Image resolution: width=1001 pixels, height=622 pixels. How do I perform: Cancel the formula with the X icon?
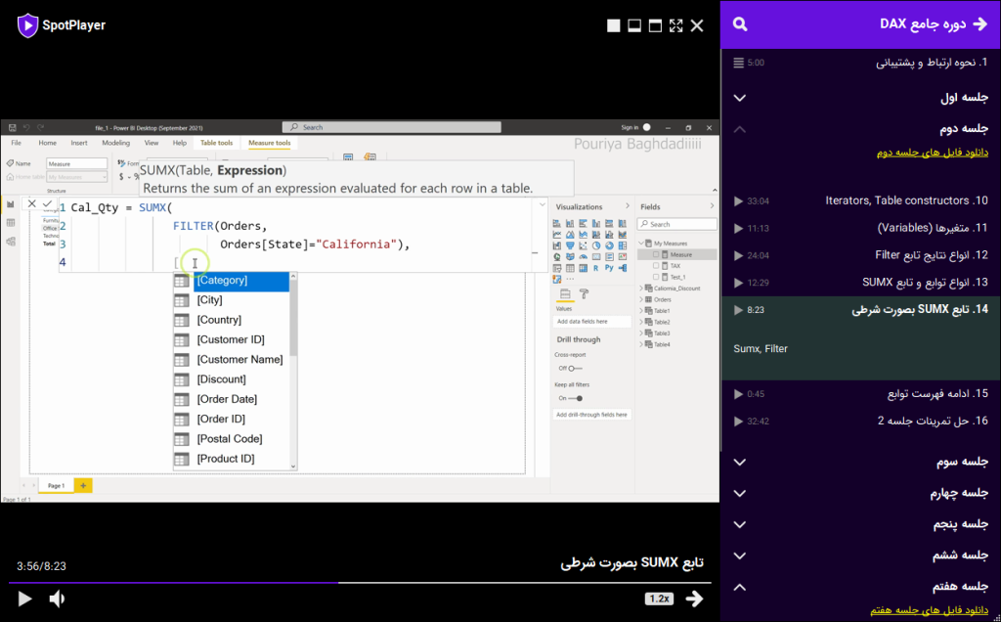click(32, 203)
